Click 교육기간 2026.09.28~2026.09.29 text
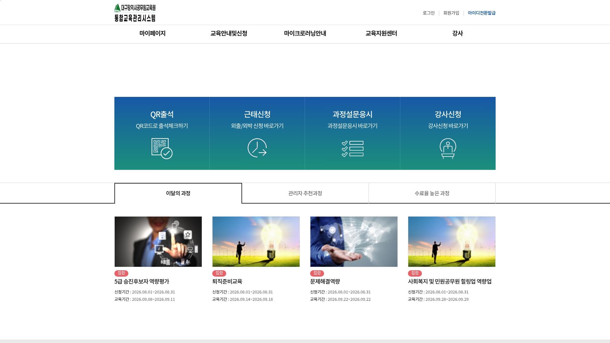 tap(438, 299)
